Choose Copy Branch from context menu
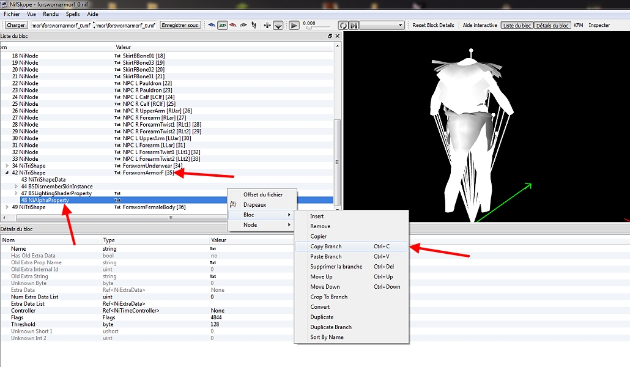630x367 pixels. [326, 247]
